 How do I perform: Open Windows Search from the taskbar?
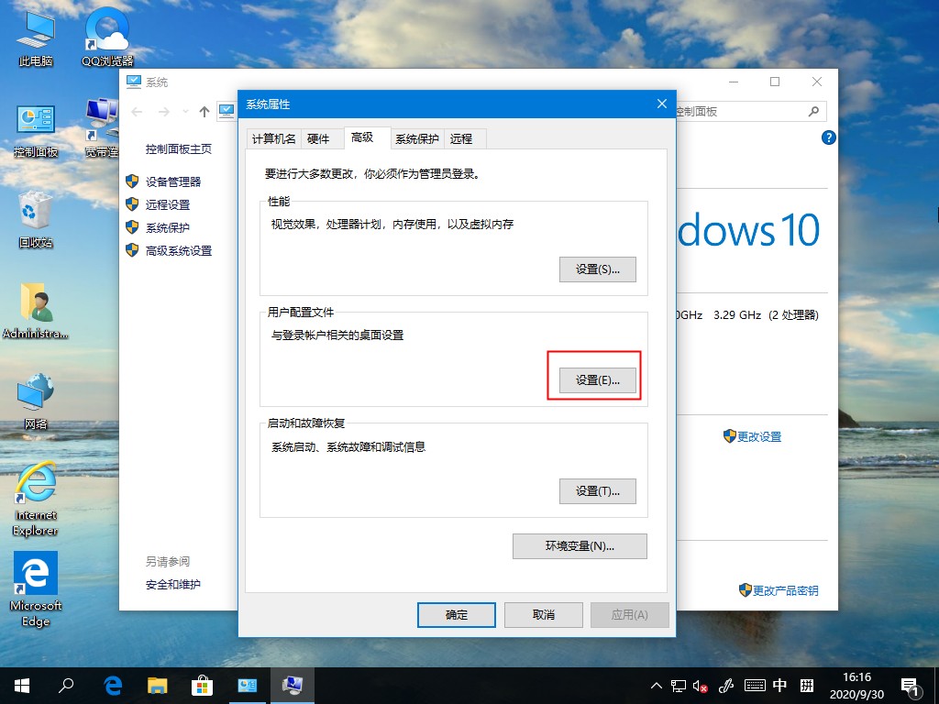coord(67,685)
